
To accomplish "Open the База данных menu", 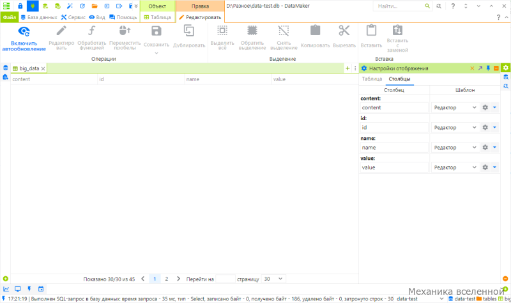I will pyautogui.click(x=39, y=17).
